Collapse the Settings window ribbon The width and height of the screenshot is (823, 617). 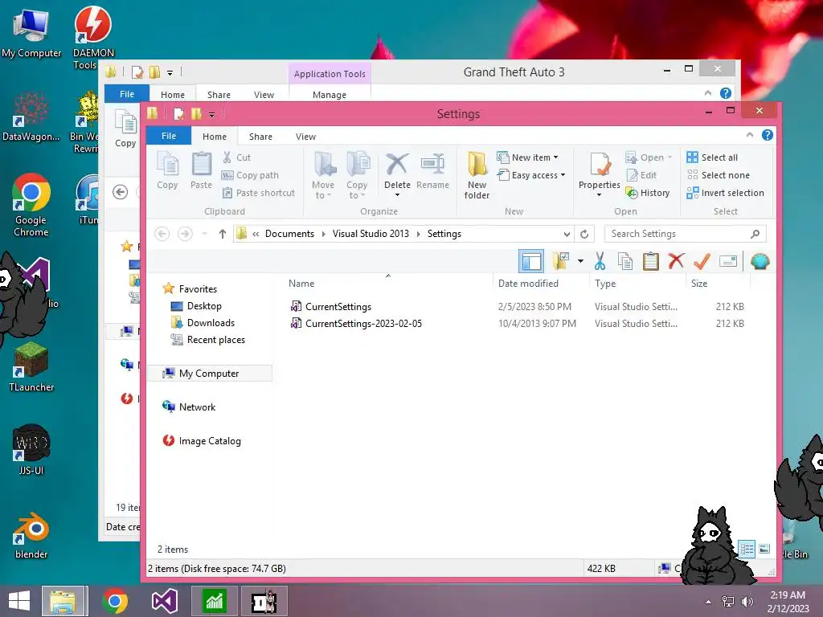click(750, 135)
